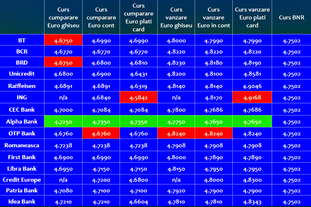Select Alpha Bank's green 4.7750 rate
Image resolution: width=311 pixels, height=207 pixels.
tap(176, 122)
